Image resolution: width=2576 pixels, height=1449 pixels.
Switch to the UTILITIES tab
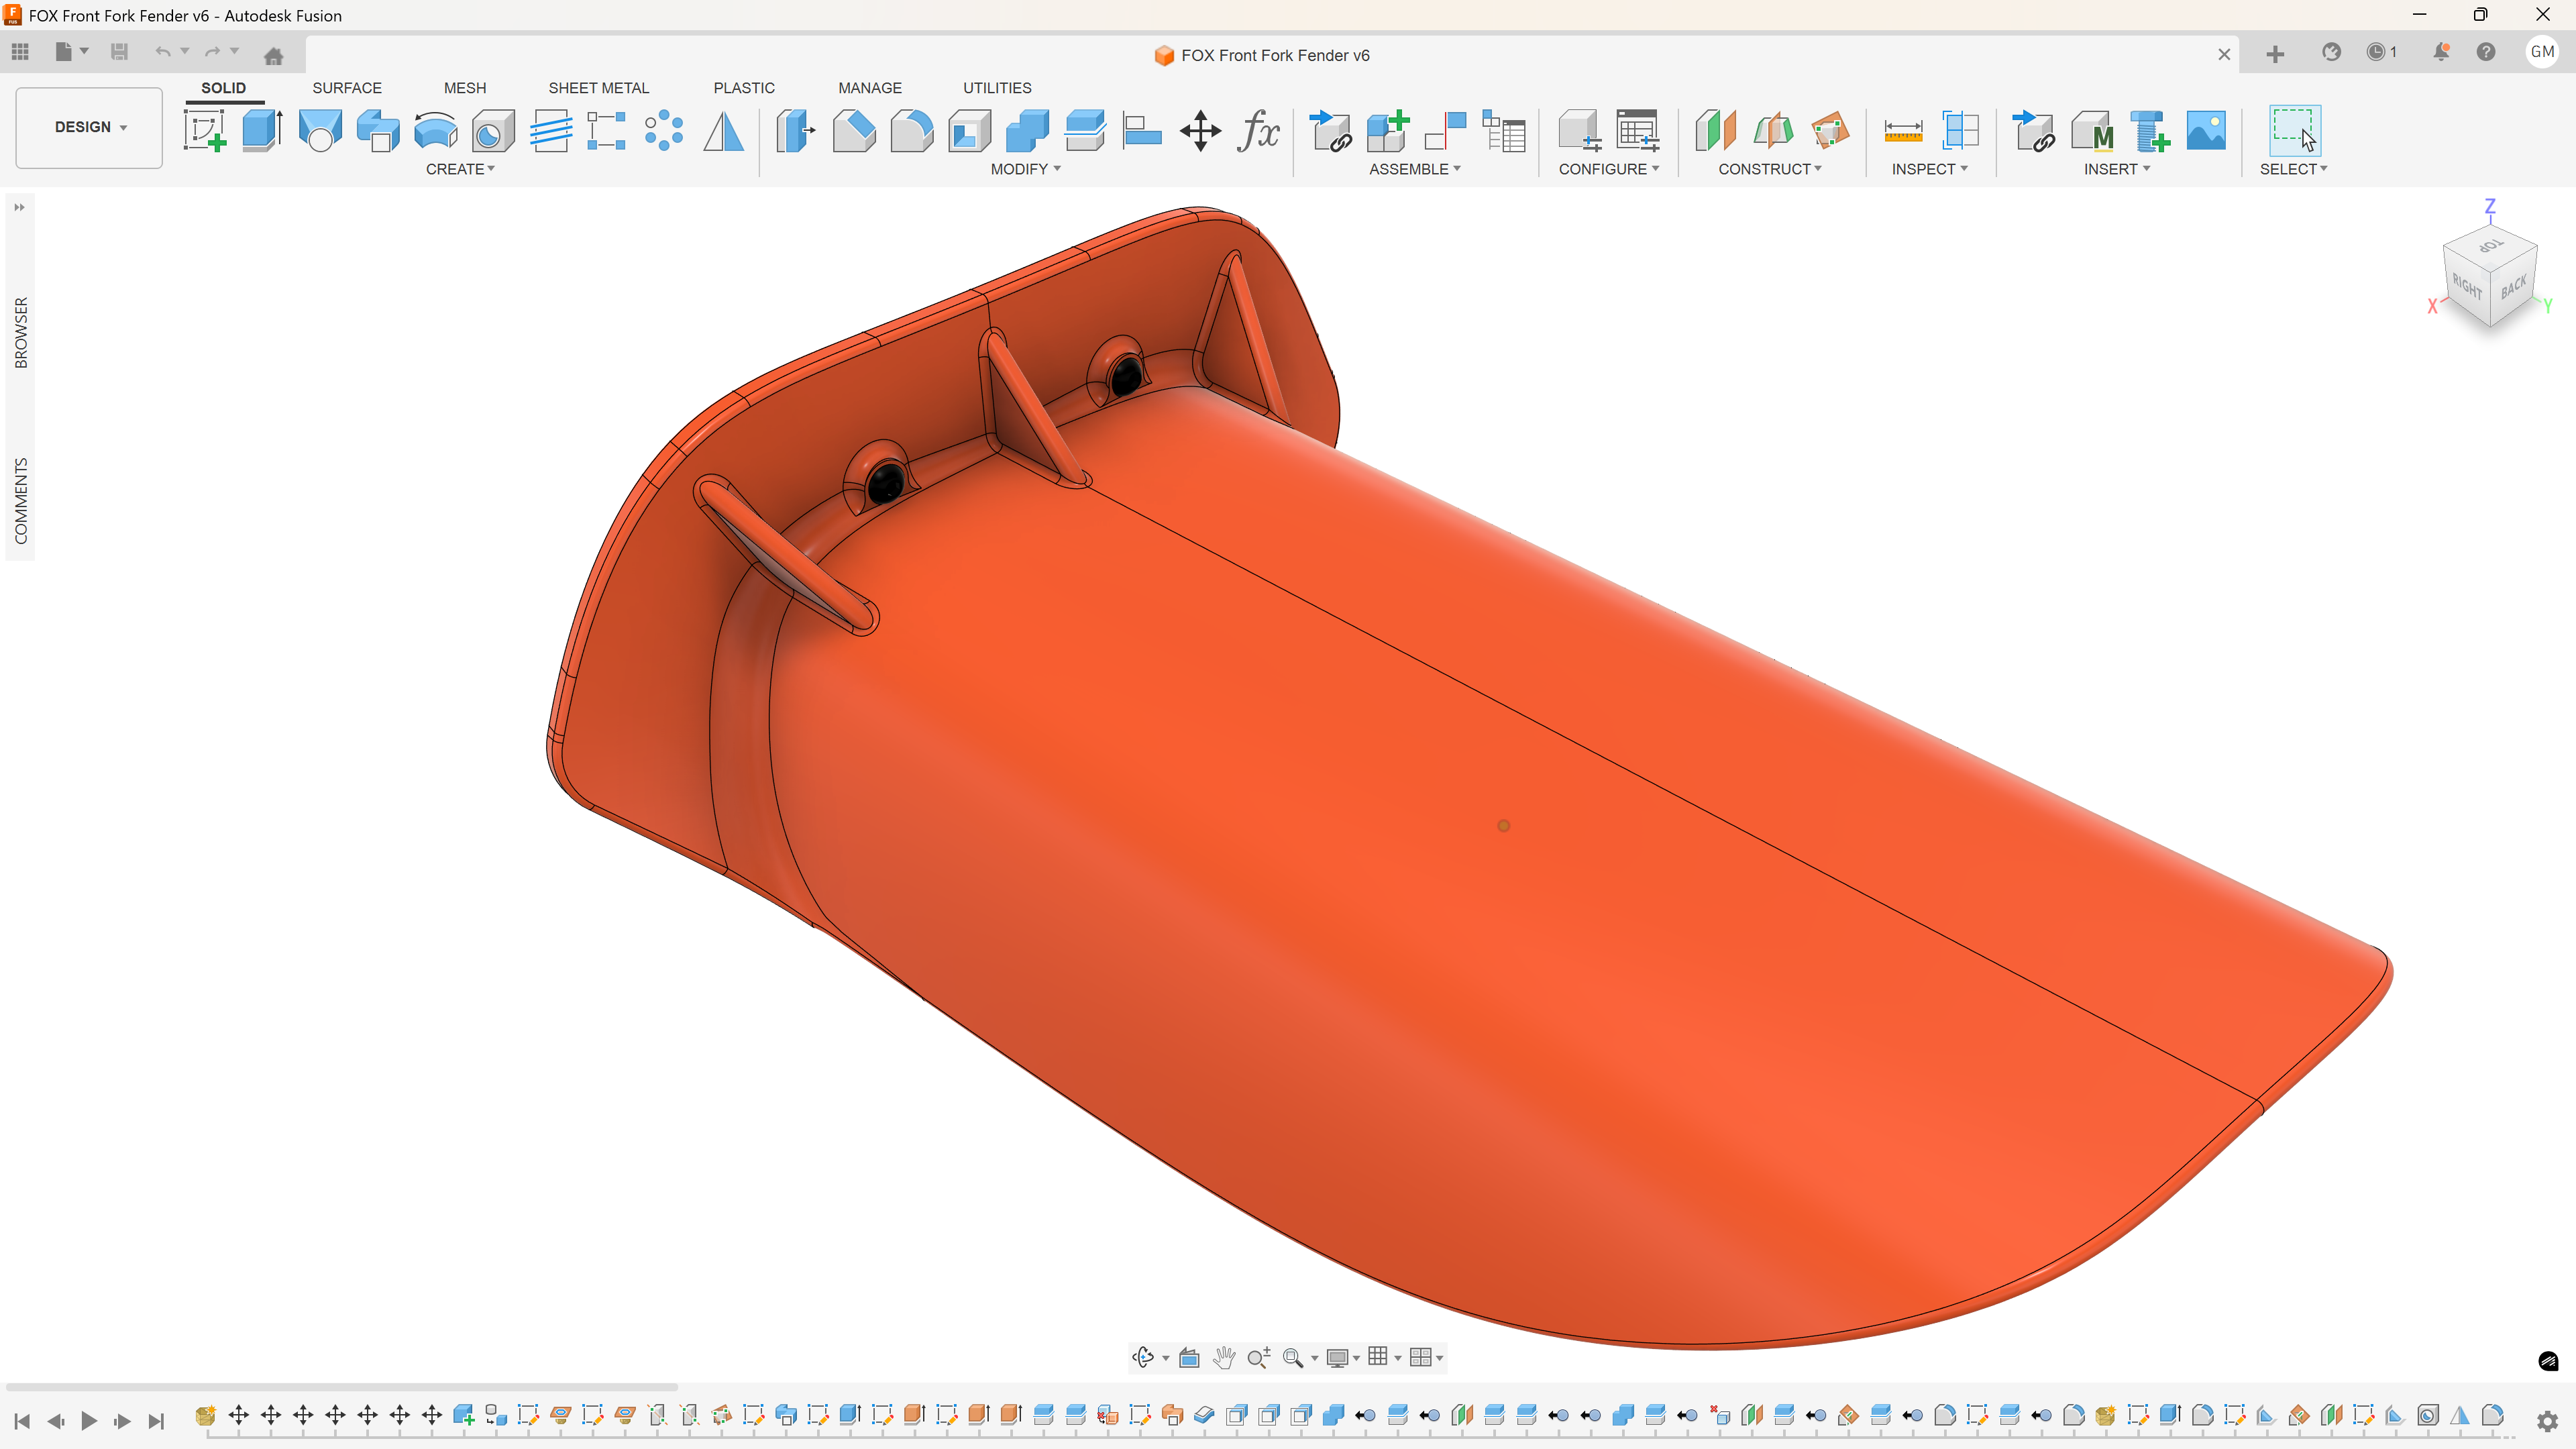tap(997, 88)
